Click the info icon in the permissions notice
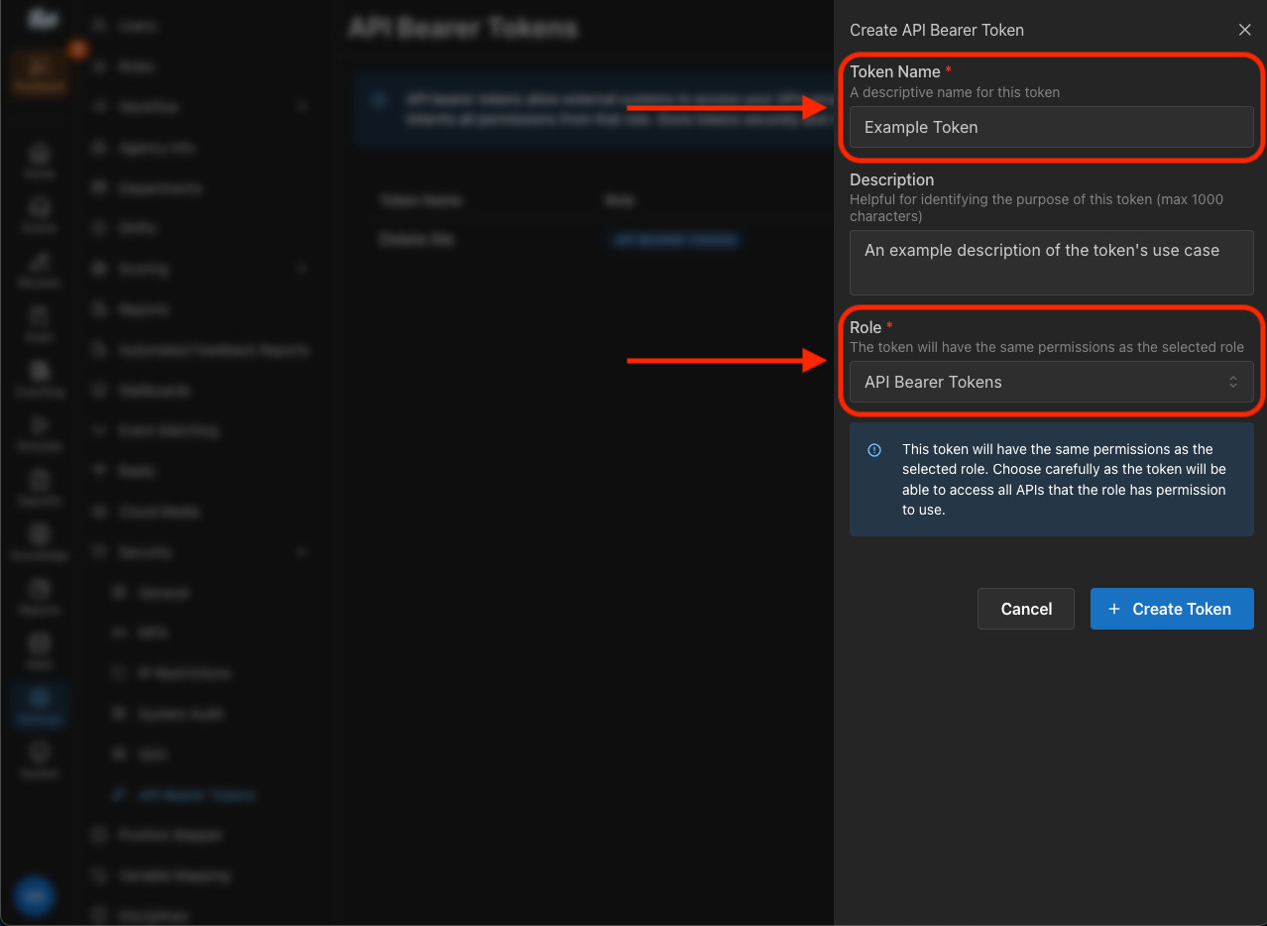The image size is (1267, 926). pyautogui.click(x=873, y=450)
